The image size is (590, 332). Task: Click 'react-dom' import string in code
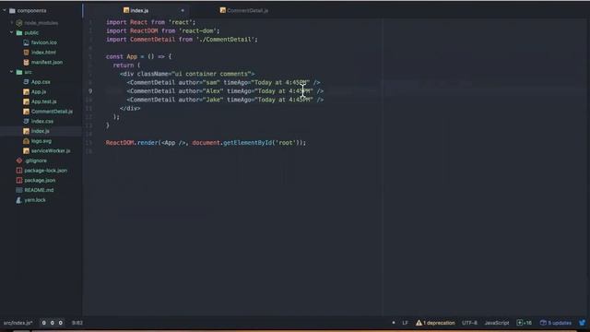(x=197, y=30)
